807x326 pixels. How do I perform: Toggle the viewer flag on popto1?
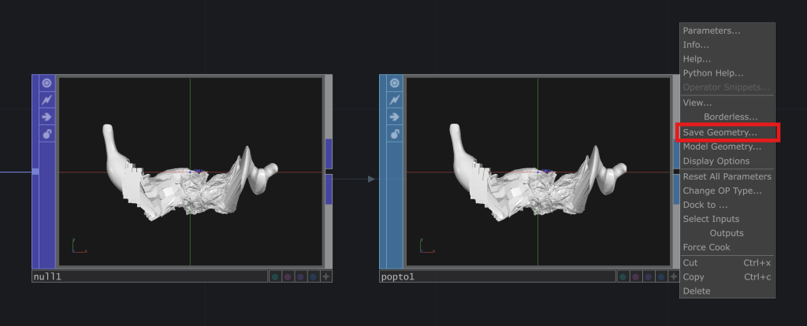395,83
